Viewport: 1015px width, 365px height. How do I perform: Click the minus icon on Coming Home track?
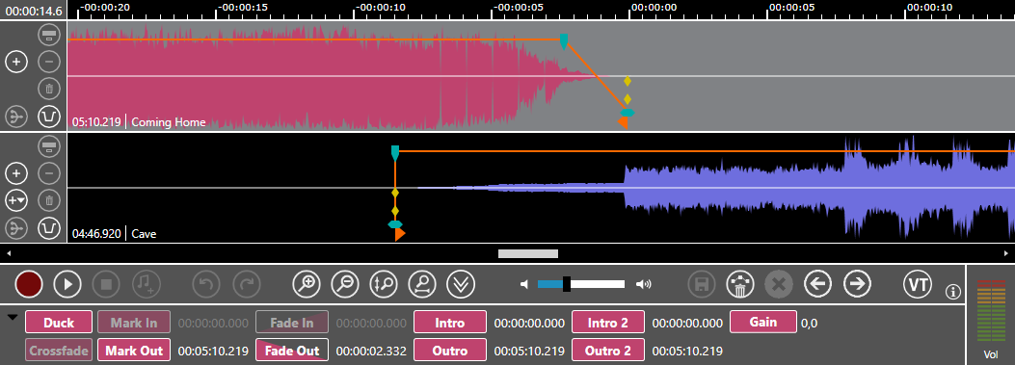click(49, 63)
